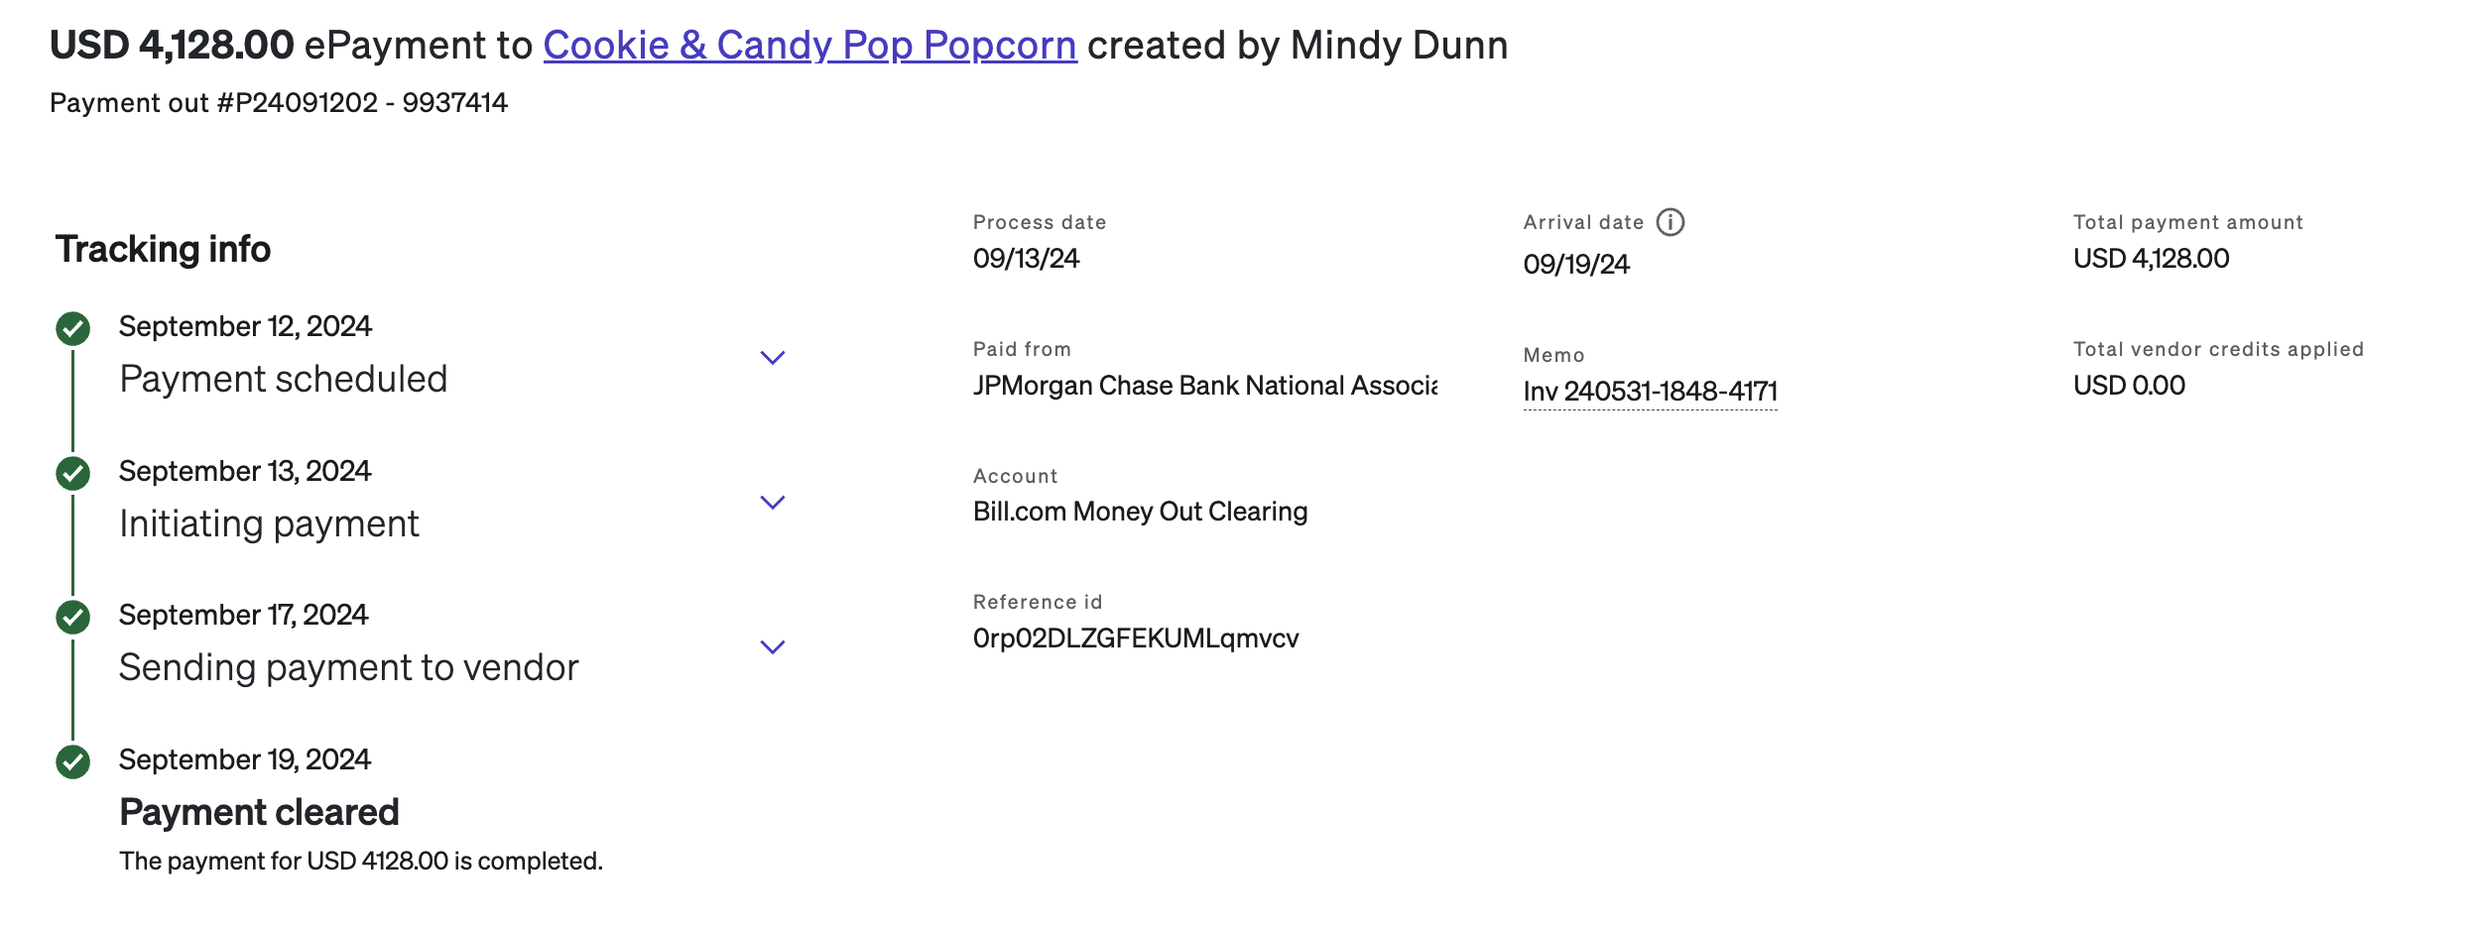Click the Payment scheduled step title
The width and height of the screenshot is (2478, 930).
point(283,379)
